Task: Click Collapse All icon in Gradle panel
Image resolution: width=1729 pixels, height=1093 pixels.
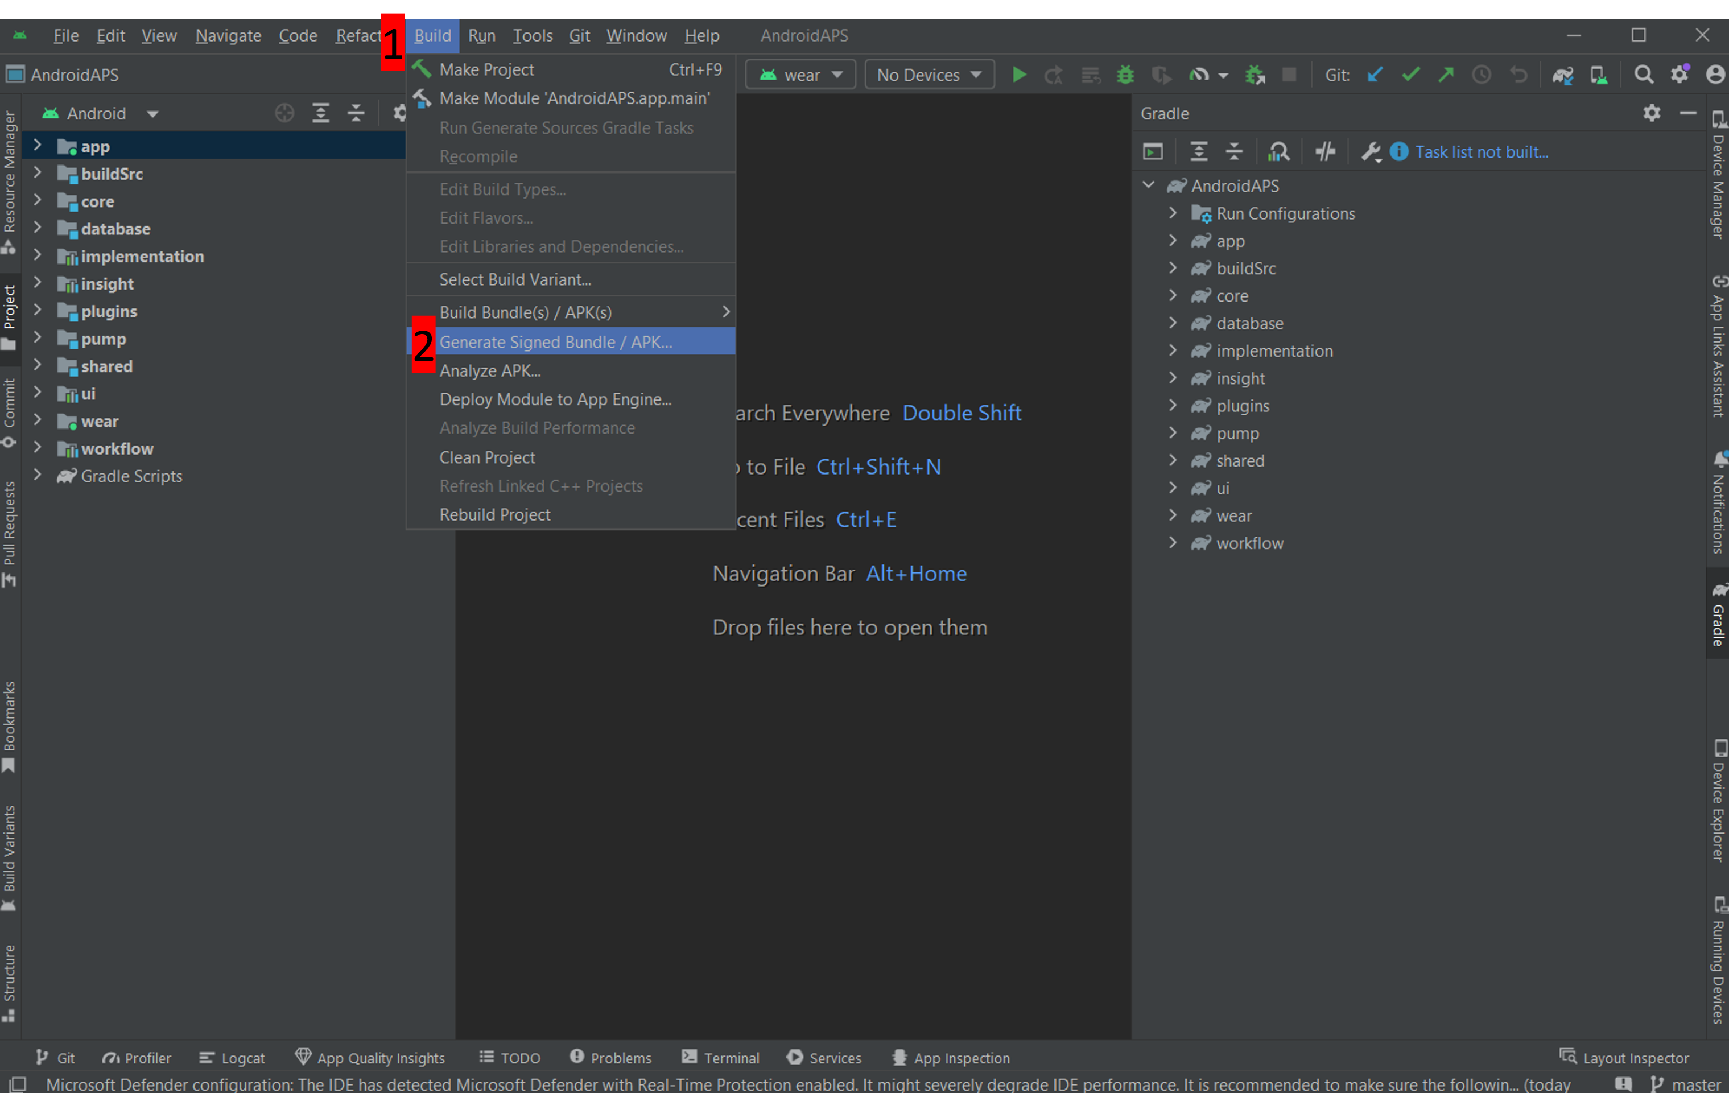Action: pyautogui.click(x=1234, y=152)
